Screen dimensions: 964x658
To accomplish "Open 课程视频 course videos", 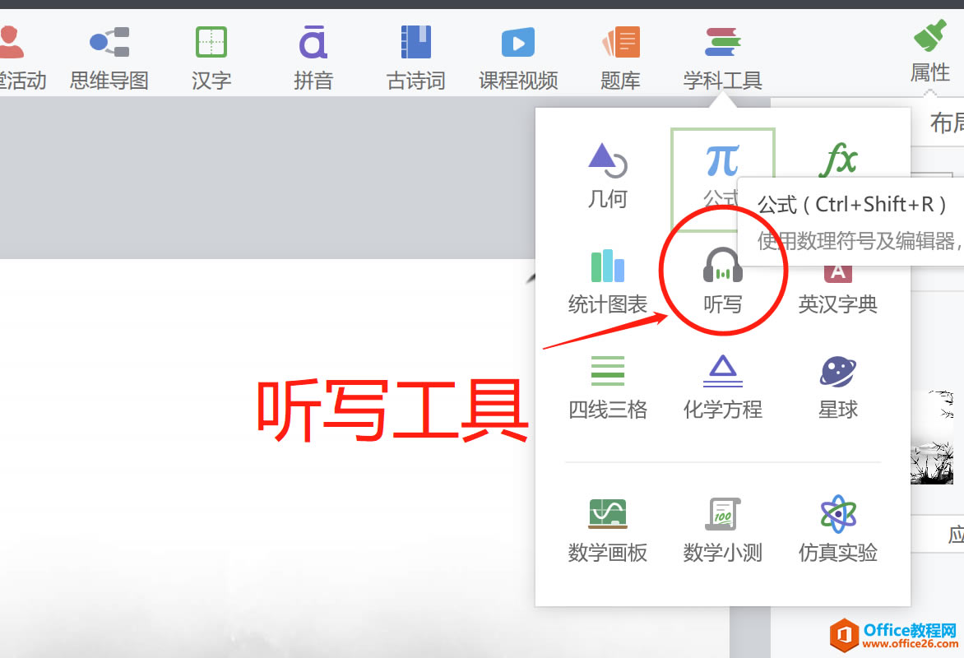I will (518, 58).
